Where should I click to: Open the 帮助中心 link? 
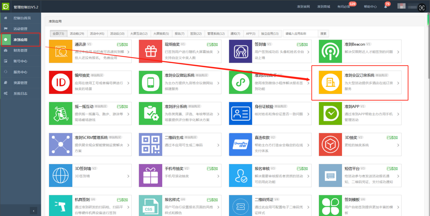(370, 7)
